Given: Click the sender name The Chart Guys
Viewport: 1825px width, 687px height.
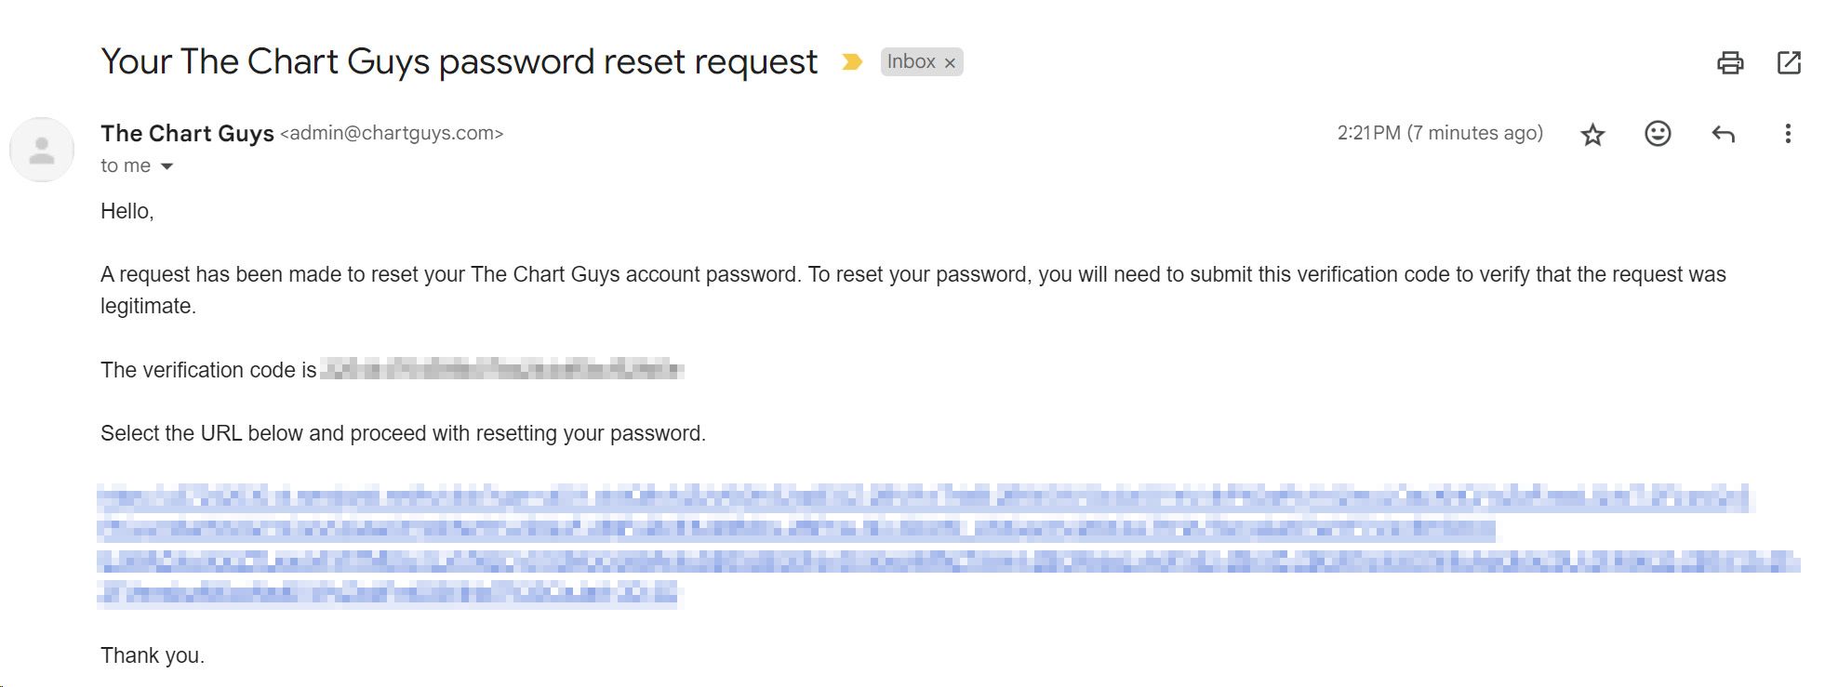Looking at the screenshot, I should coord(187,134).
